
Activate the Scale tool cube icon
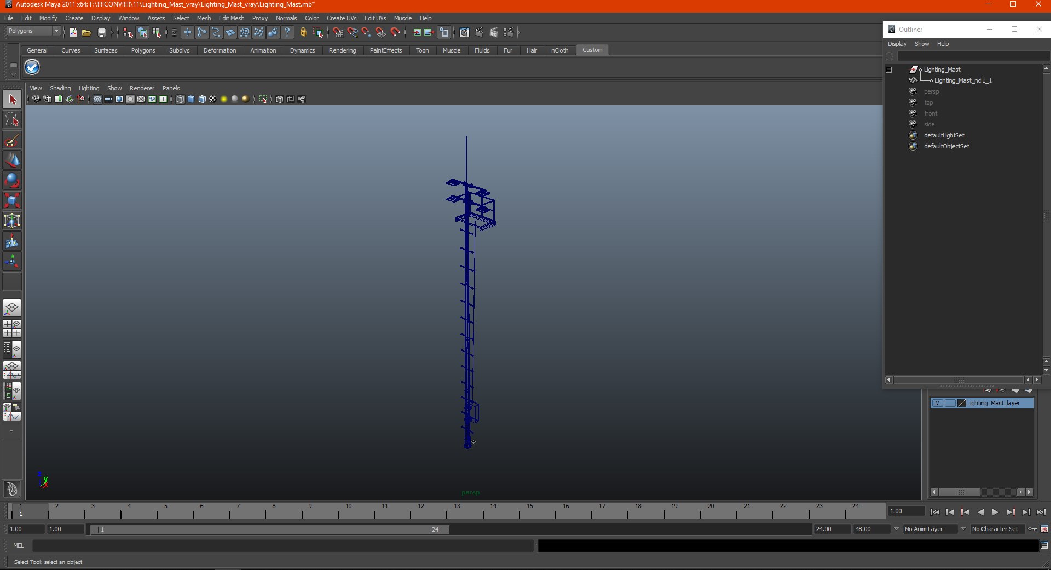click(12, 200)
